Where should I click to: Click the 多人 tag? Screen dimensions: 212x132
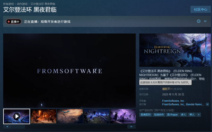(183, 115)
